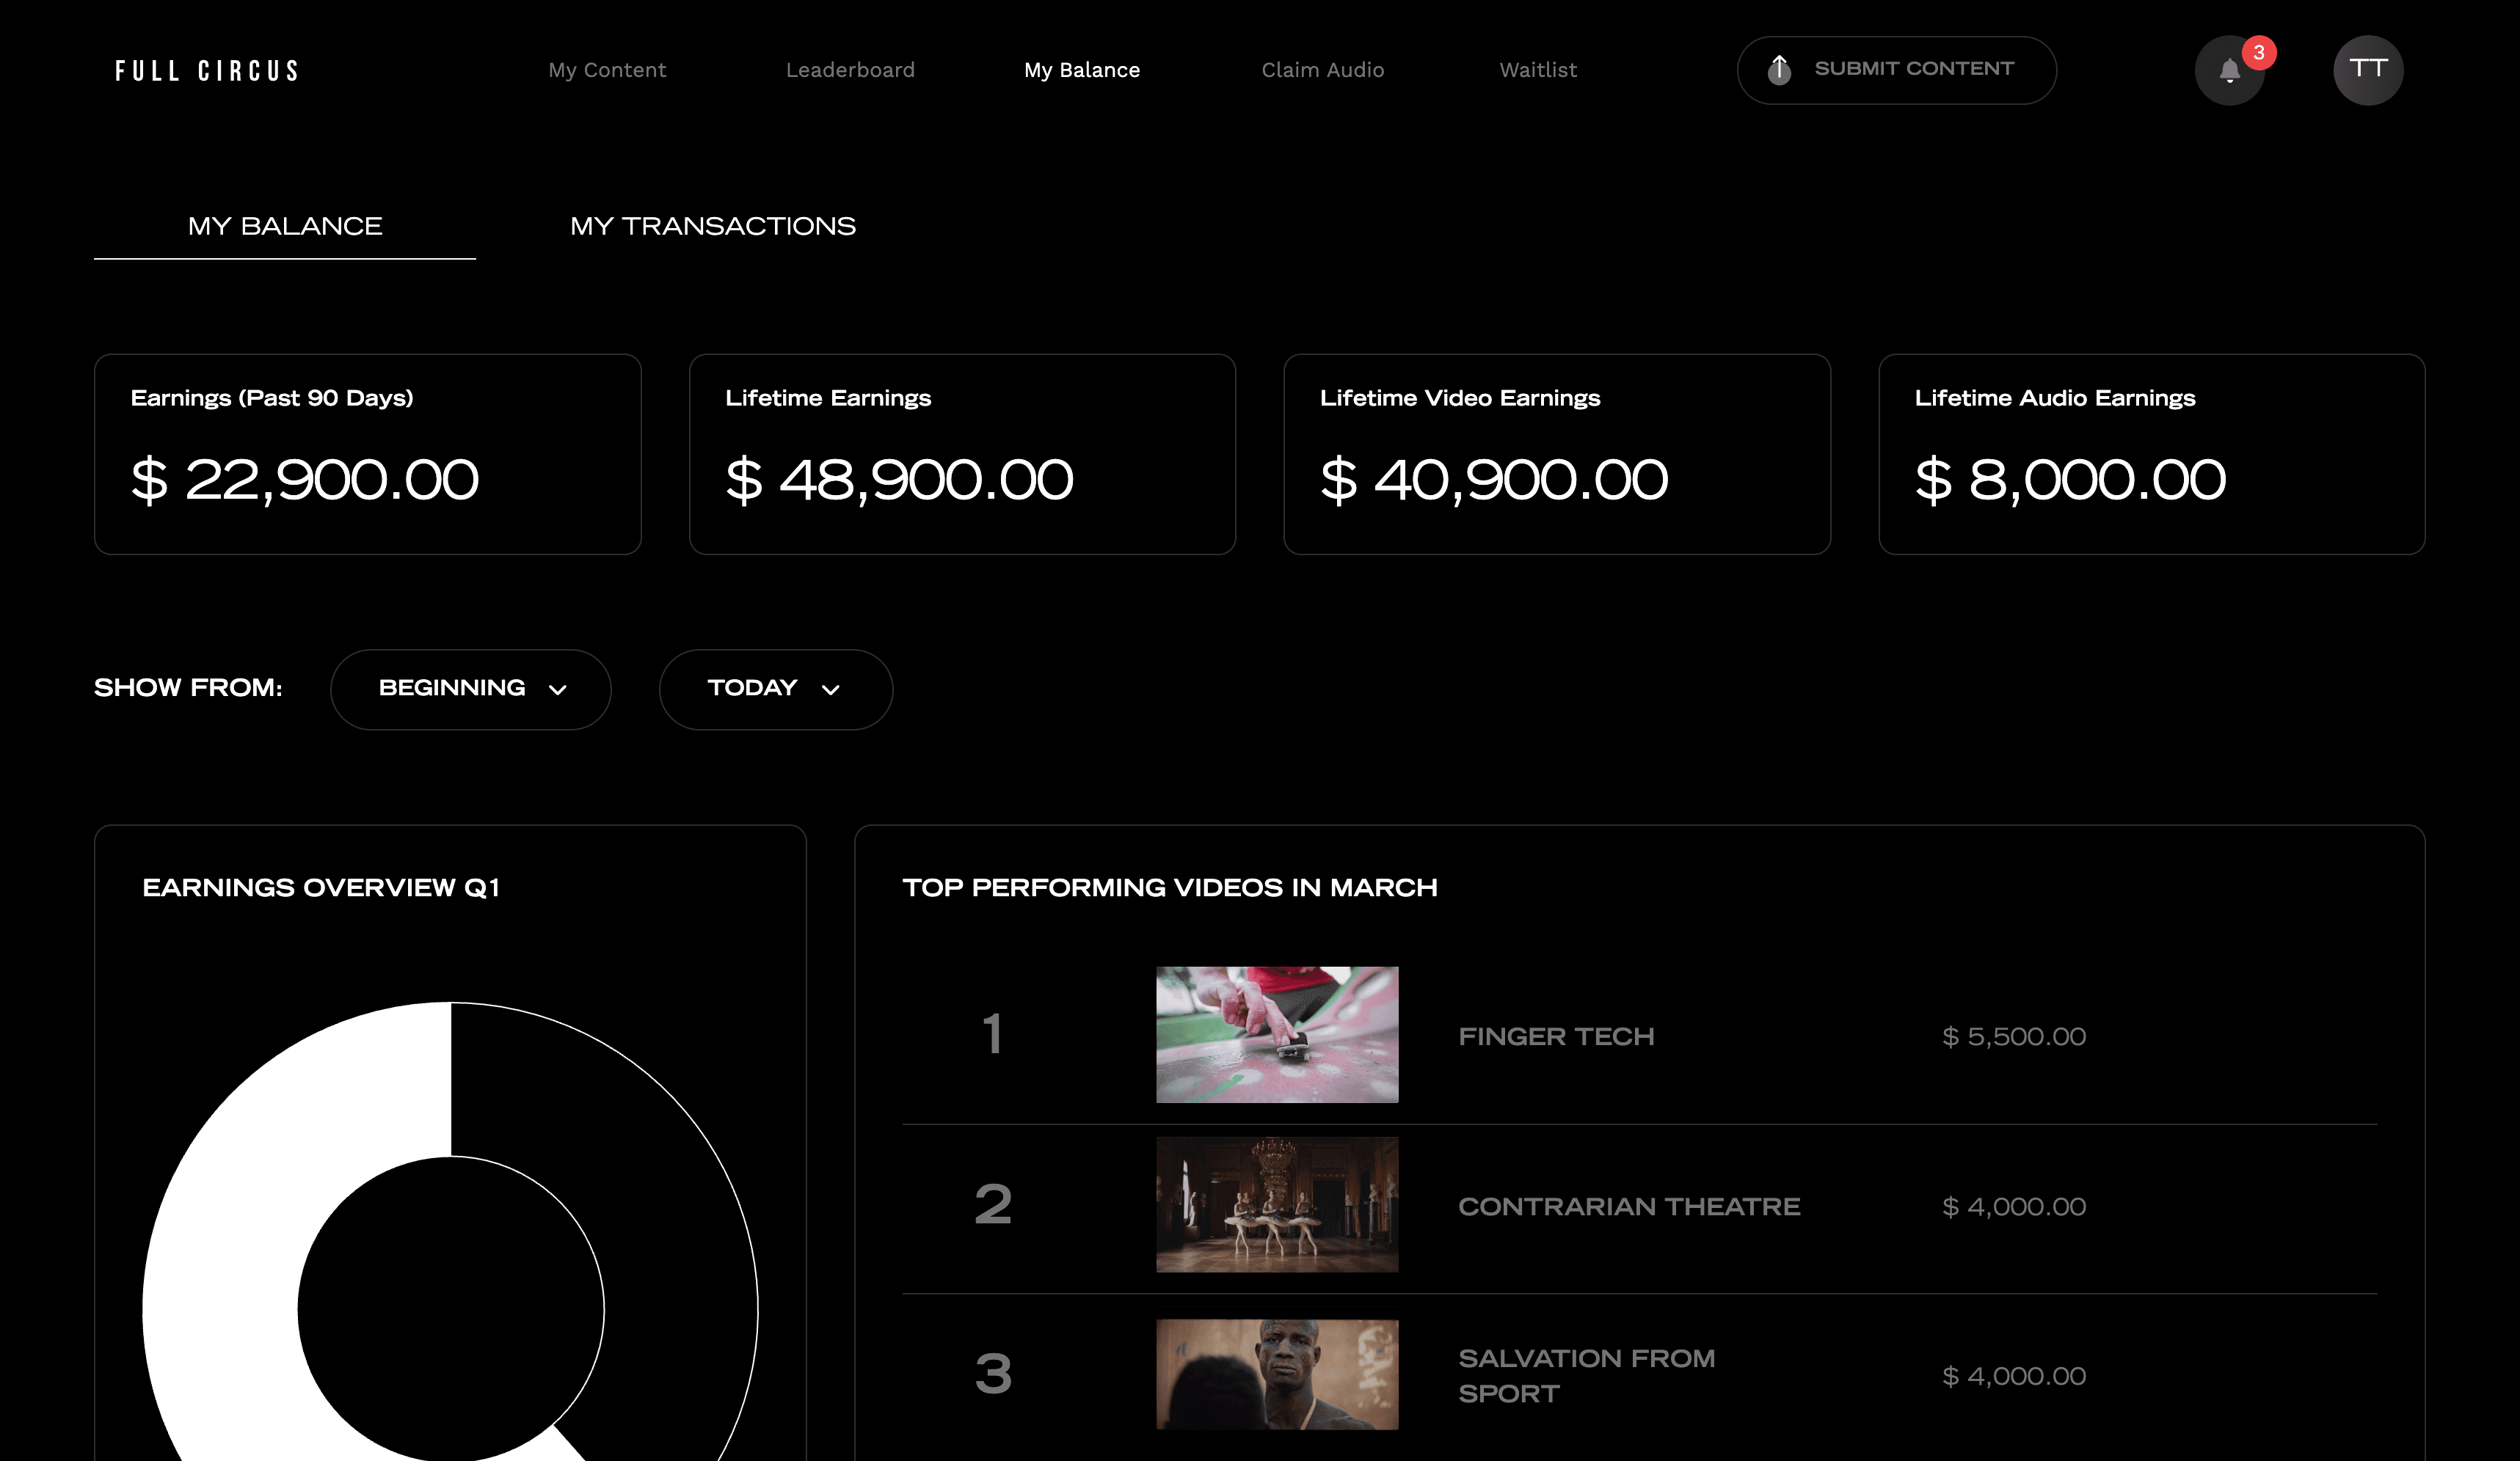Click the CONTRARIAN THEATRE video title

[1629, 1206]
